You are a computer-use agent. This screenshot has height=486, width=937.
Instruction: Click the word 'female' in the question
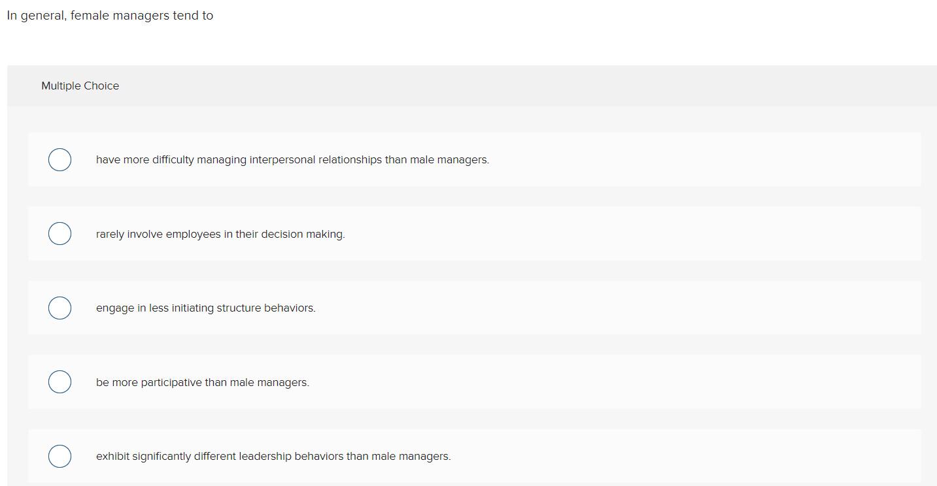[x=90, y=16]
